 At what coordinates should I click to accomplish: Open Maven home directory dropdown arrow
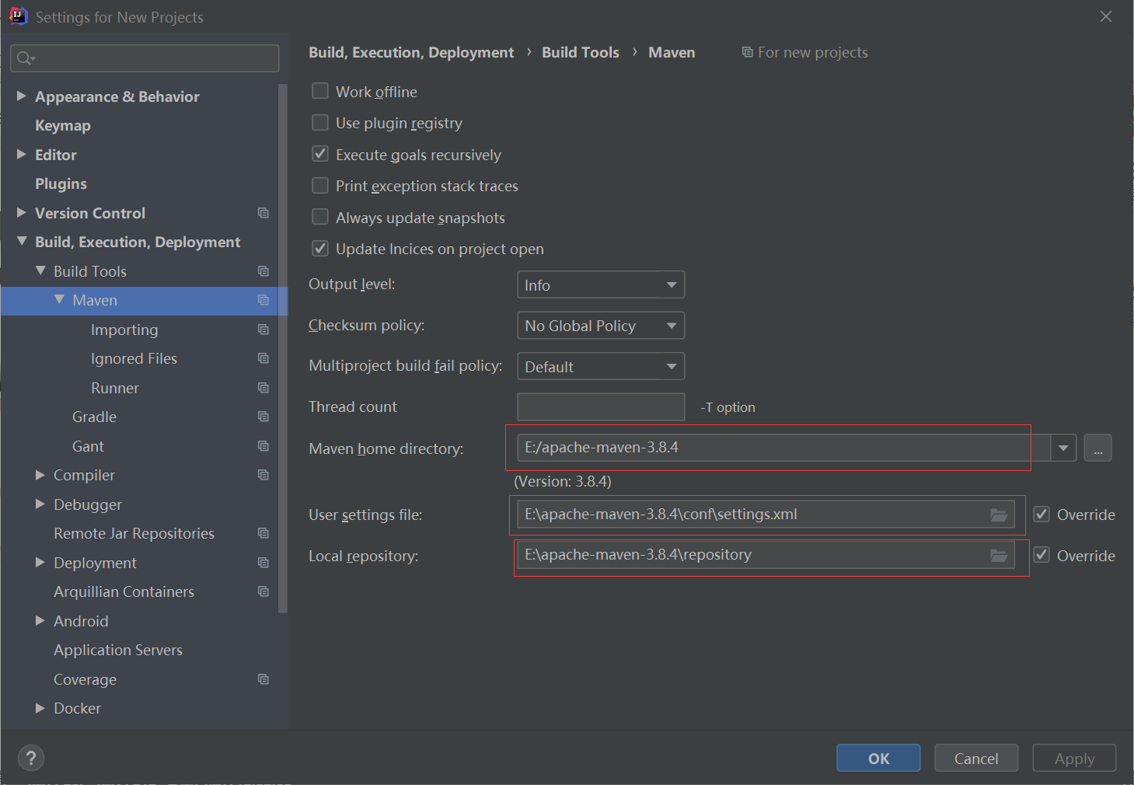1063,448
